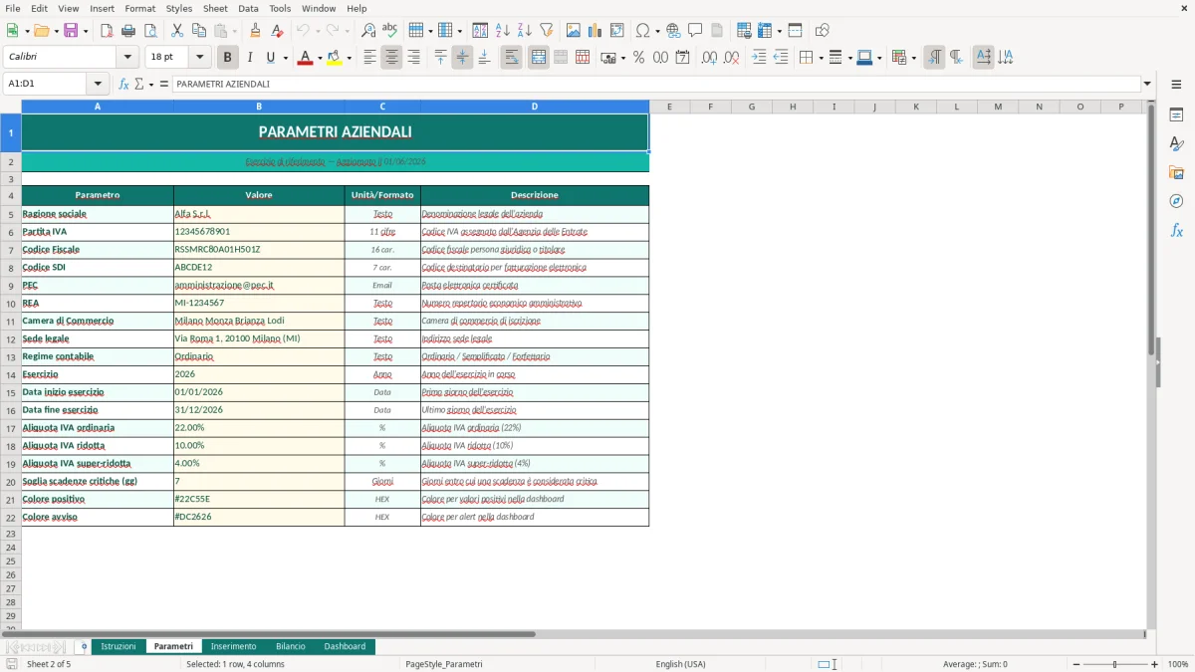Select column D header
The width and height of the screenshot is (1195, 672).
pos(535,107)
